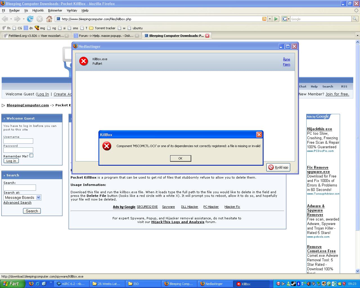
Task: Open the Rediger menu
Action: (14, 10)
